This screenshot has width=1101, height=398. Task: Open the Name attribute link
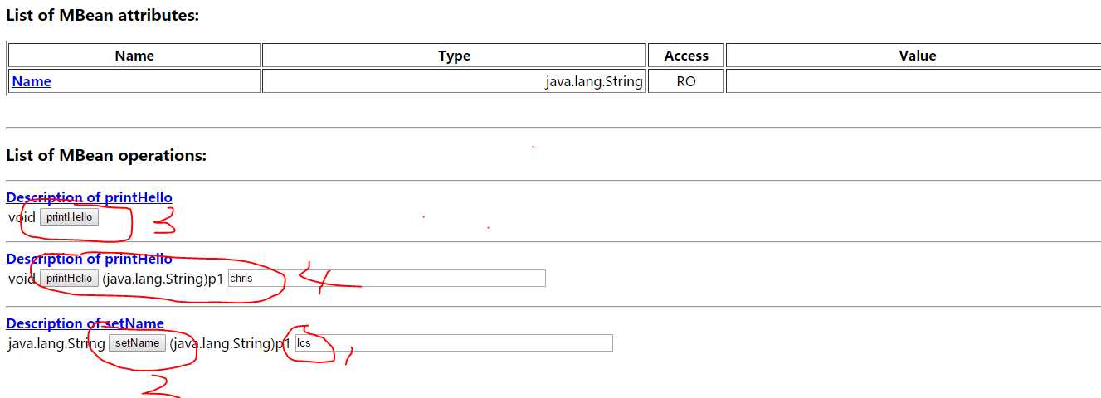(32, 81)
